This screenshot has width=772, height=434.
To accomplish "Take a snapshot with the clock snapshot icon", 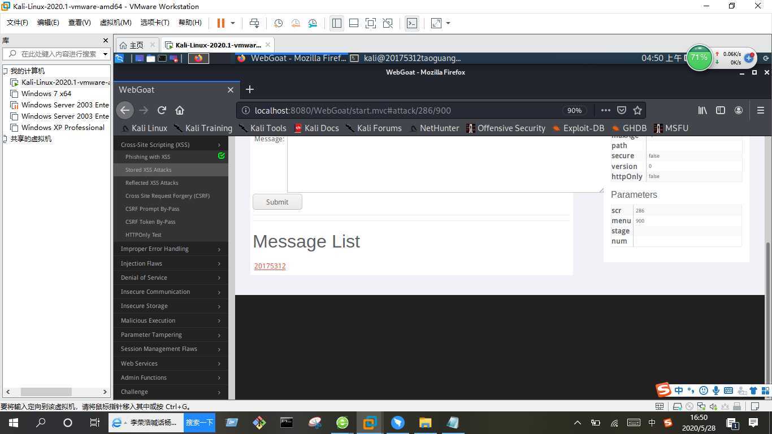I will (279, 23).
